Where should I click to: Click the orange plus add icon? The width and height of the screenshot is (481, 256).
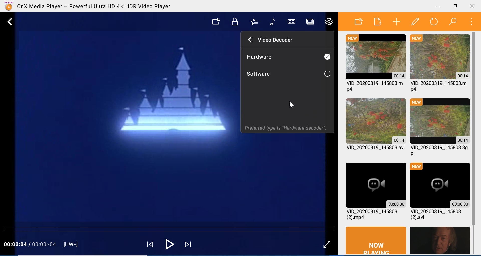pos(397,22)
